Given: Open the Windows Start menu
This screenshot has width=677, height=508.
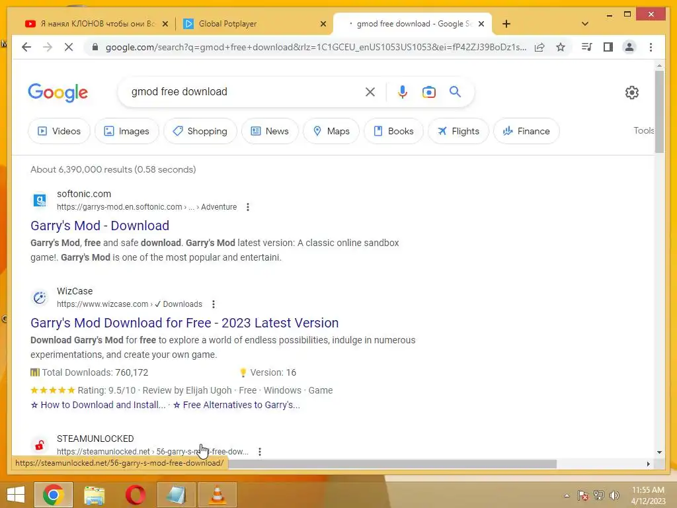Looking at the screenshot, I should [16, 495].
